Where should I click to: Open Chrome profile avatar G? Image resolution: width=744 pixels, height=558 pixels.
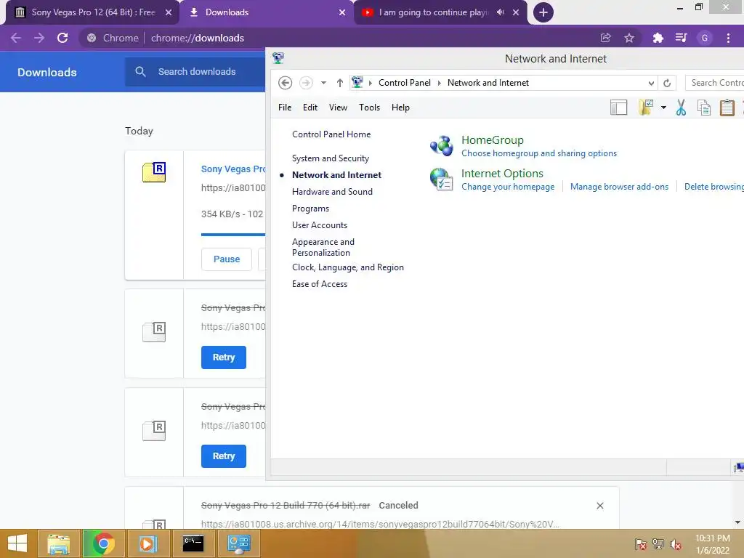click(705, 38)
